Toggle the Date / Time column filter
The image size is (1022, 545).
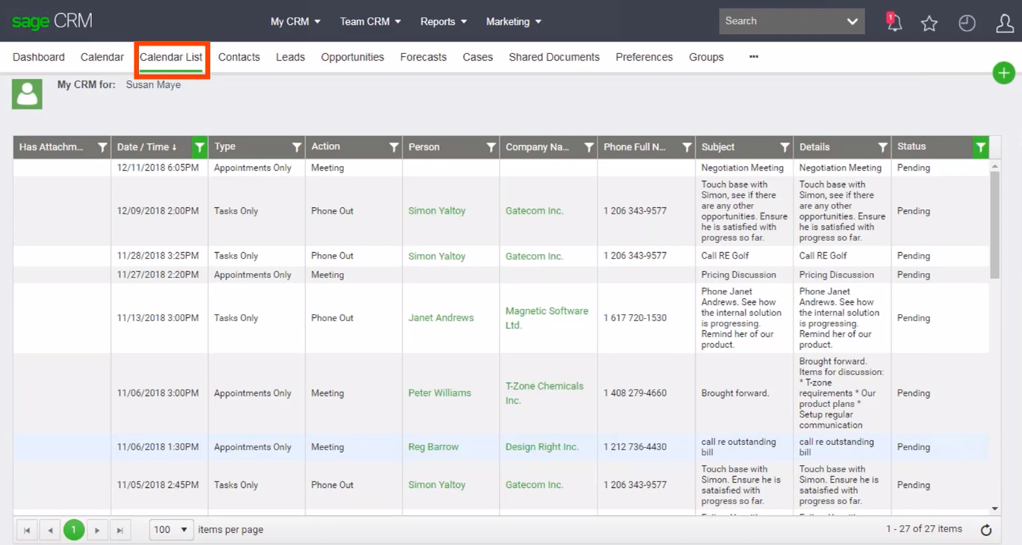point(200,147)
